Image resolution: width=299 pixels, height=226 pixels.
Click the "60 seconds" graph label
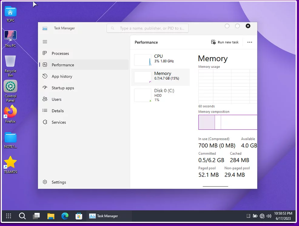pos(207,106)
